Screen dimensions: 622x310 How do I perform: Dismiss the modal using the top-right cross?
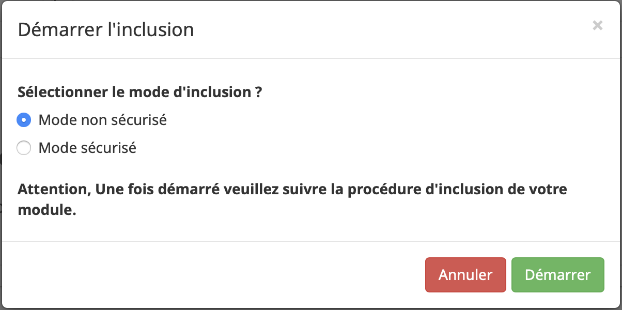[x=597, y=25]
